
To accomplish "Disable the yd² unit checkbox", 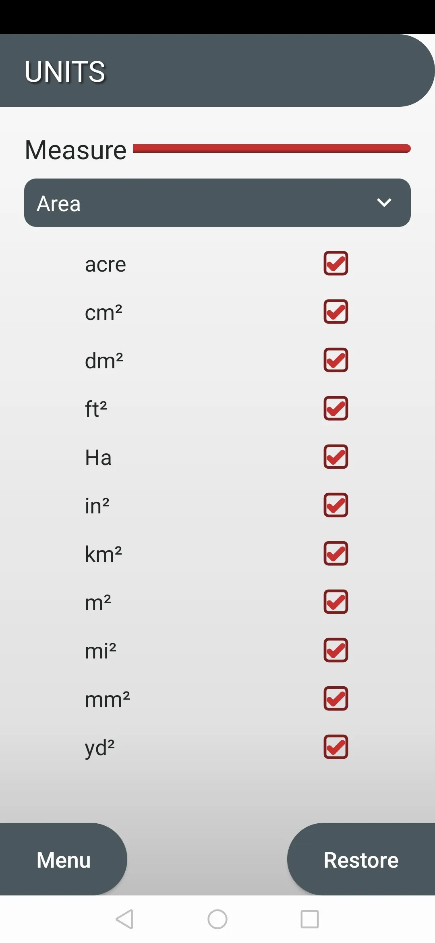I will [x=336, y=747].
